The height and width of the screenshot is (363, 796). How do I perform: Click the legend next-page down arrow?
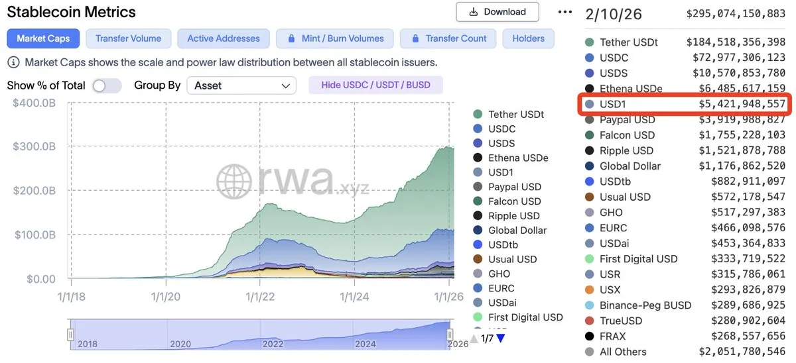501,338
